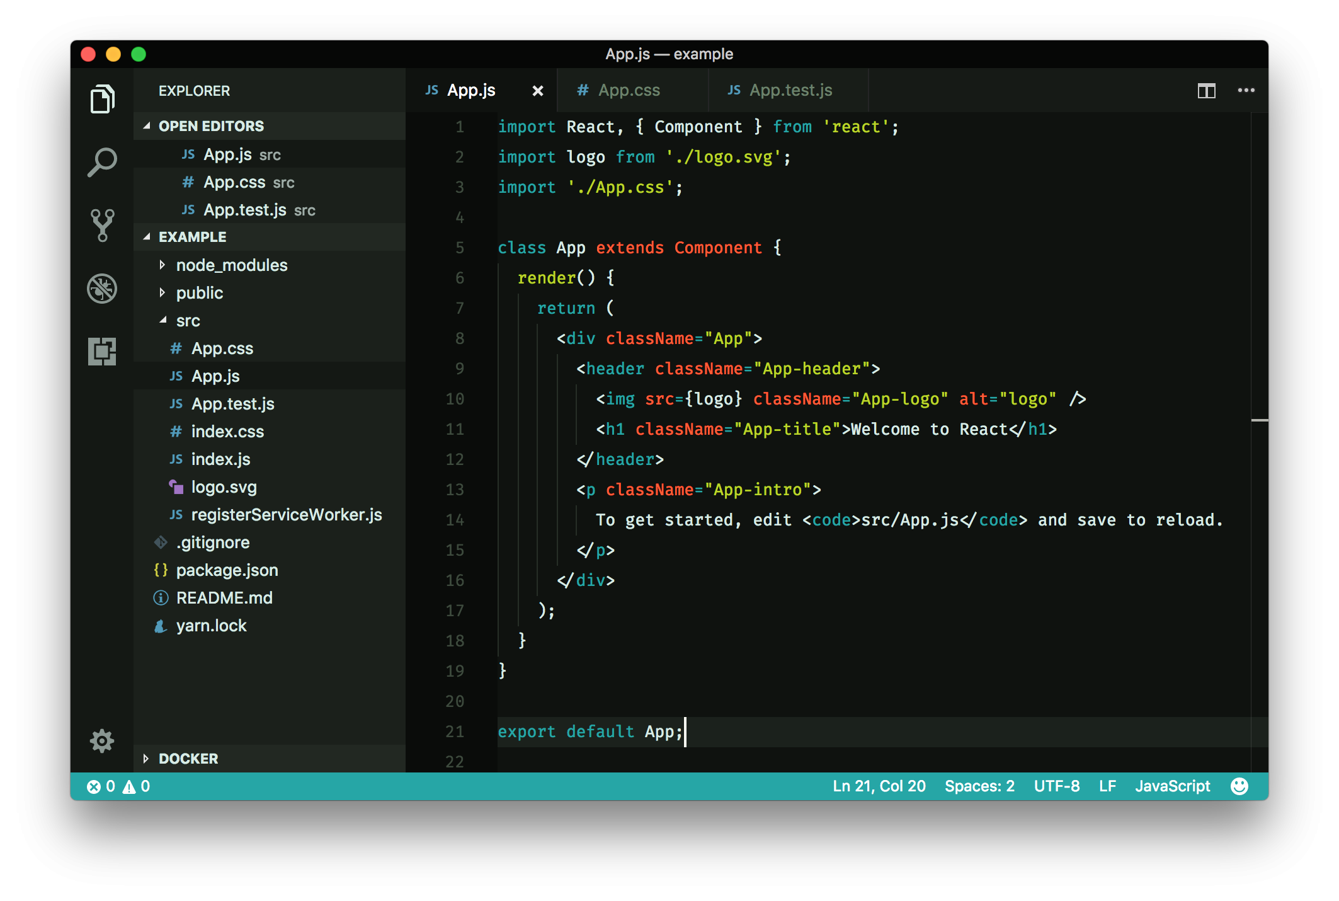The width and height of the screenshot is (1339, 901).
Task: Close the App.js editor tab
Action: 537,91
